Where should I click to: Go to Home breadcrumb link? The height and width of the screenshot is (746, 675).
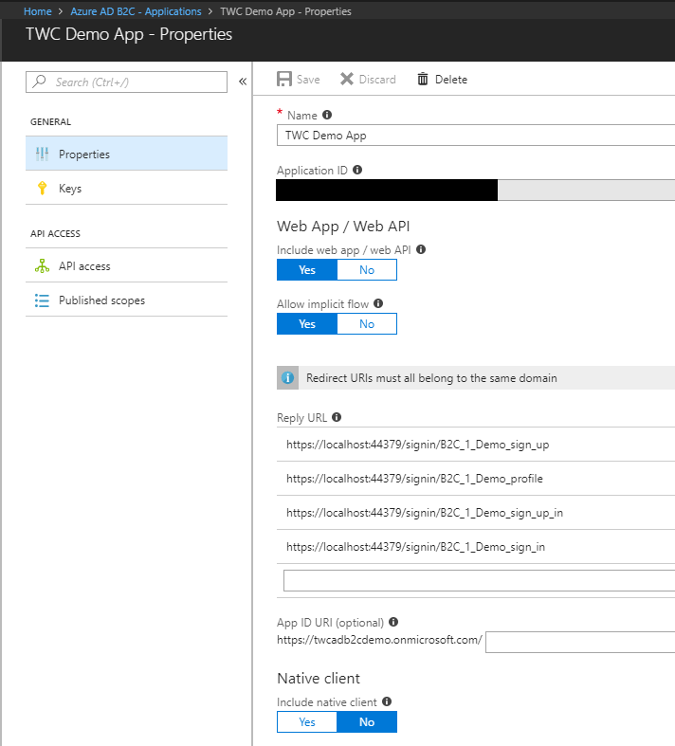coord(38,11)
